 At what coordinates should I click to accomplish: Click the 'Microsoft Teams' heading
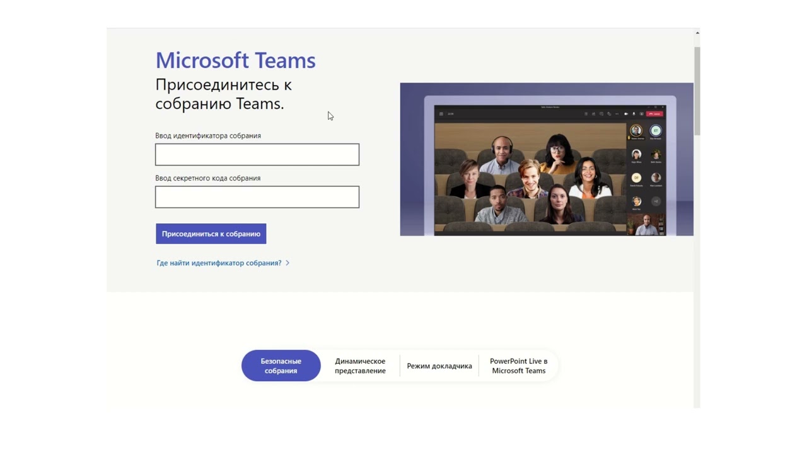point(235,60)
